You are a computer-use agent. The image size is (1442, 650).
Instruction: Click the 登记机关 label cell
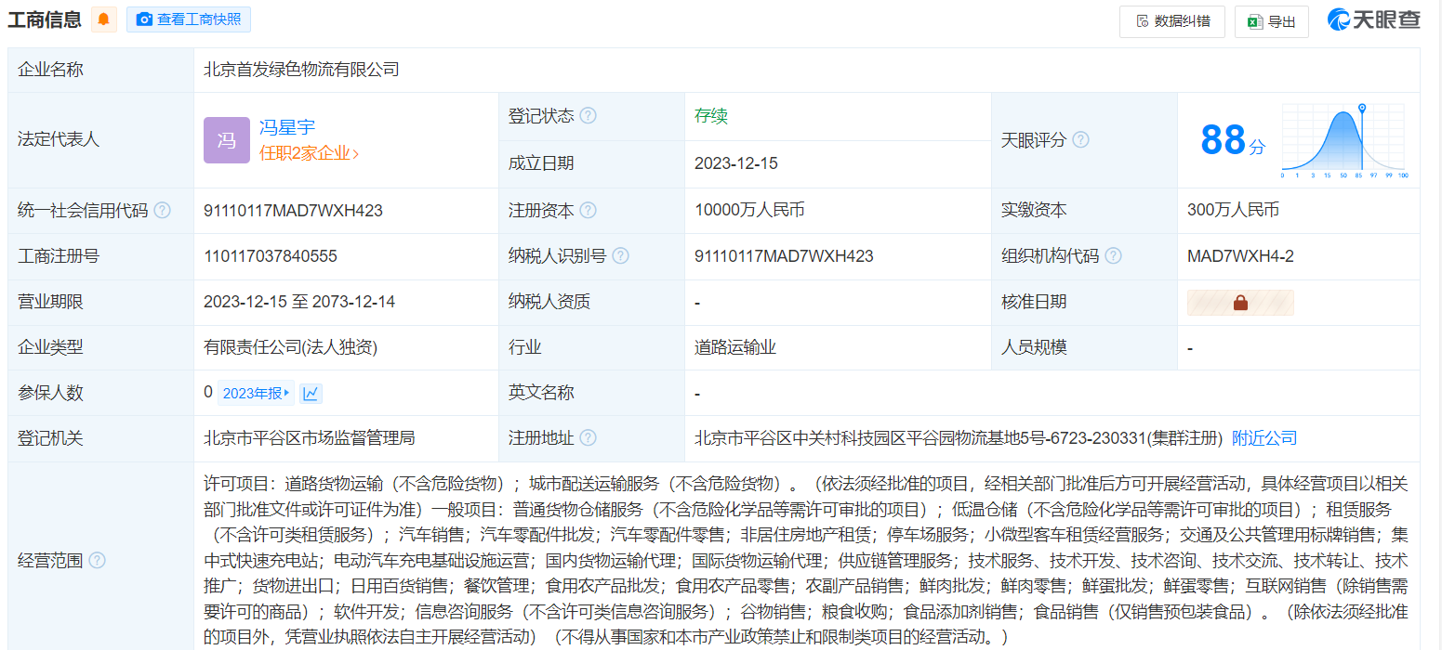click(100, 438)
